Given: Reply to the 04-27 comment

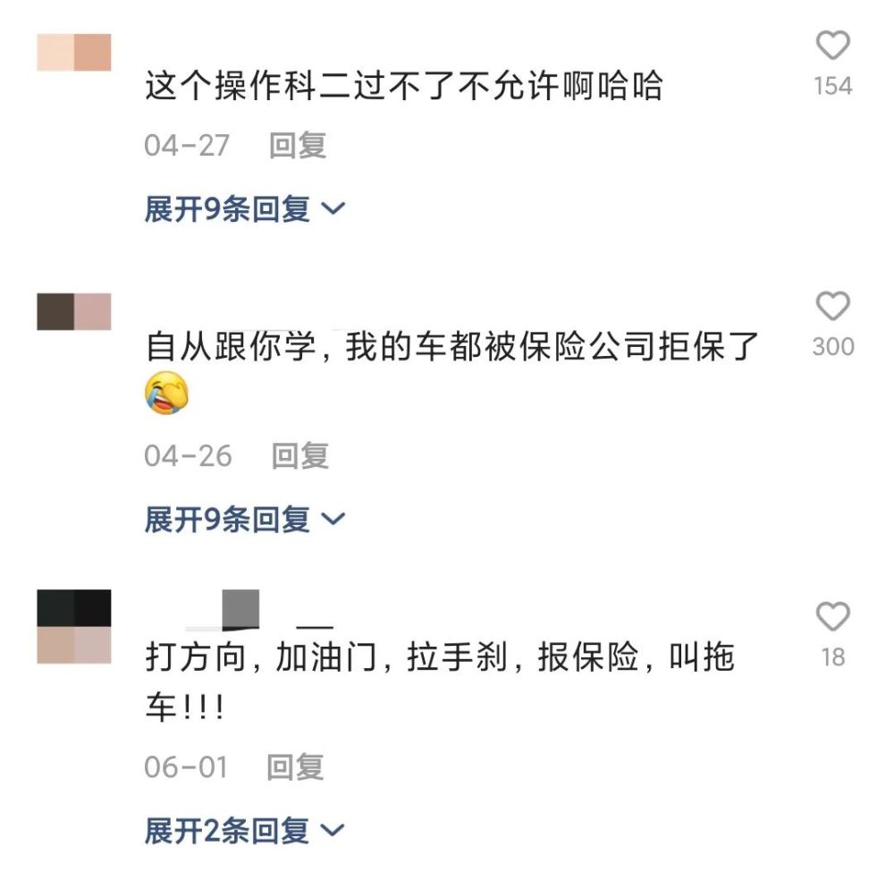Looking at the screenshot, I should pyautogui.click(x=298, y=146).
